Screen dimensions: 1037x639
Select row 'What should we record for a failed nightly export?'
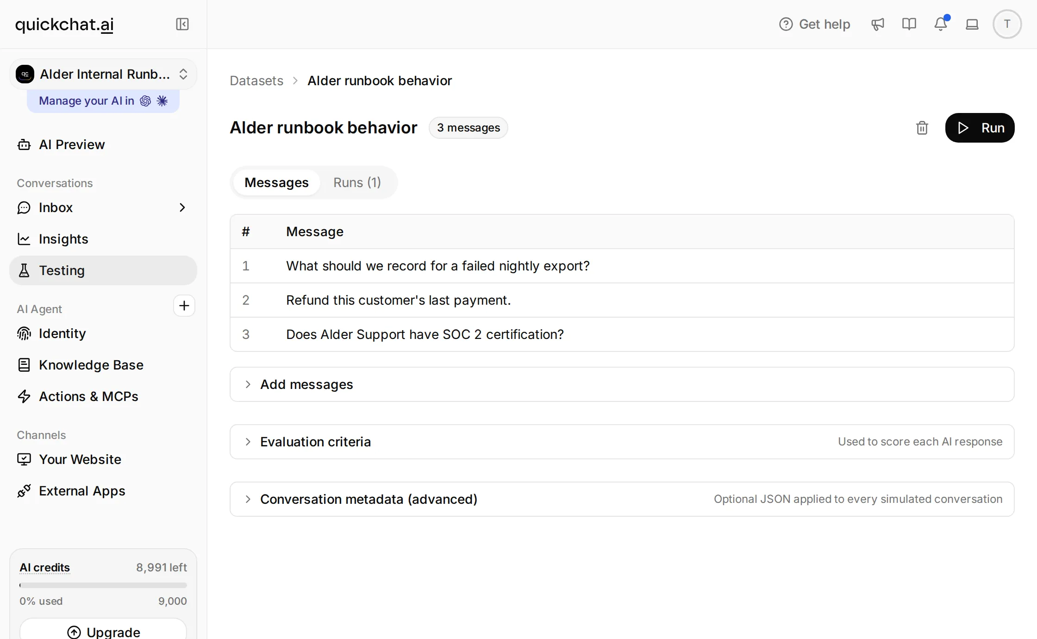click(622, 266)
